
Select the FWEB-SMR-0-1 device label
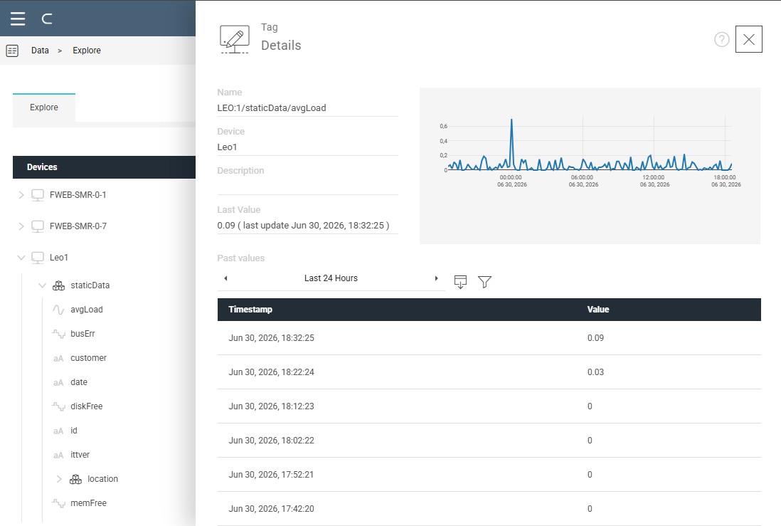78,195
